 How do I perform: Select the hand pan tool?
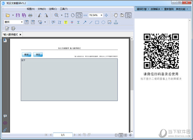116,15
